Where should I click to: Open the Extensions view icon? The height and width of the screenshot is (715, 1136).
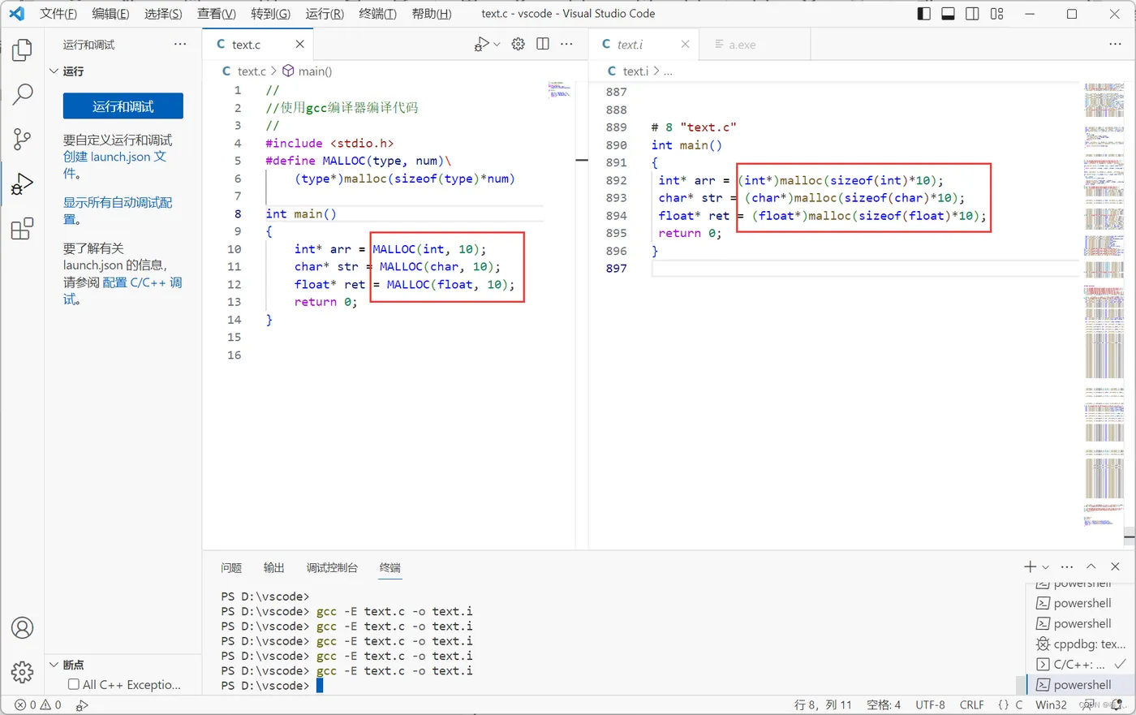22,229
